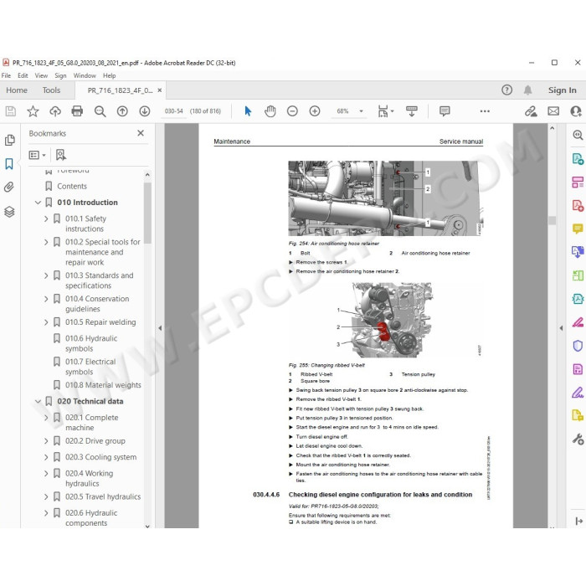The image size is (586, 586).
Task: Open the Help question mark icon
Action: [506, 90]
